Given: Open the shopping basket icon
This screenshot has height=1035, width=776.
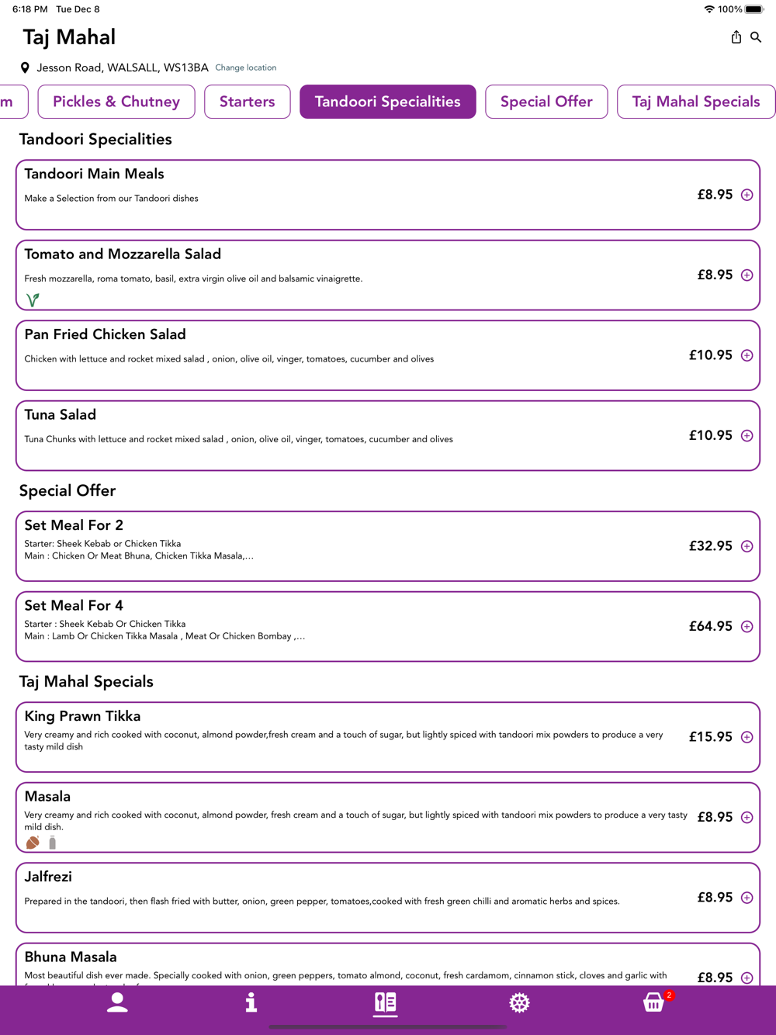Looking at the screenshot, I should tap(653, 1002).
